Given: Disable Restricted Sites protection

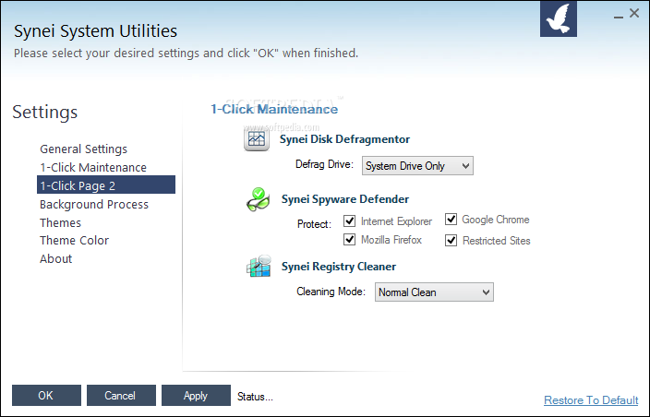Looking at the screenshot, I should [x=451, y=240].
